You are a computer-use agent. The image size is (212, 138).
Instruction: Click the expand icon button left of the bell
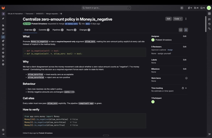[181, 30]
